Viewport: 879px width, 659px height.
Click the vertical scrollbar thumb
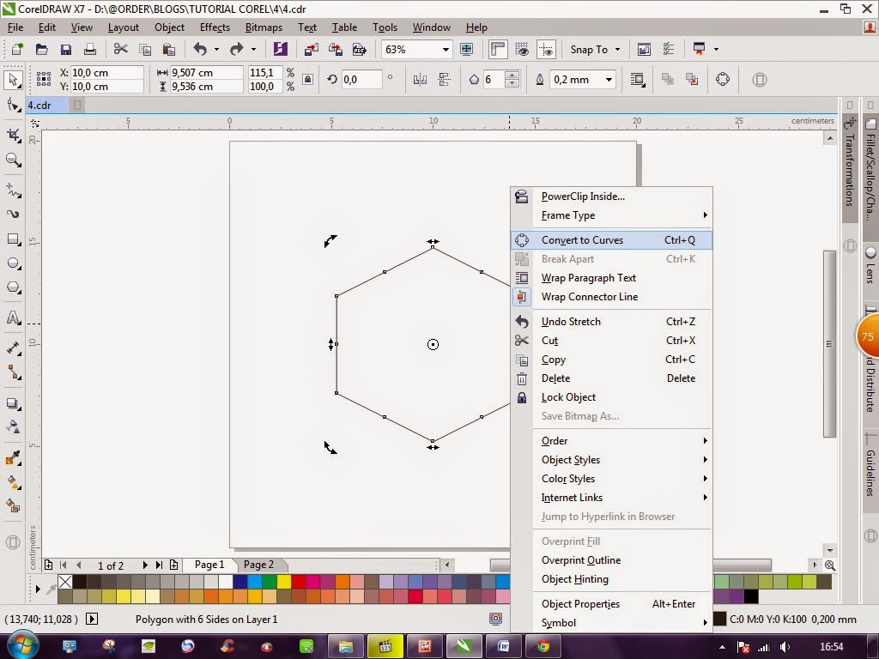point(830,343)
